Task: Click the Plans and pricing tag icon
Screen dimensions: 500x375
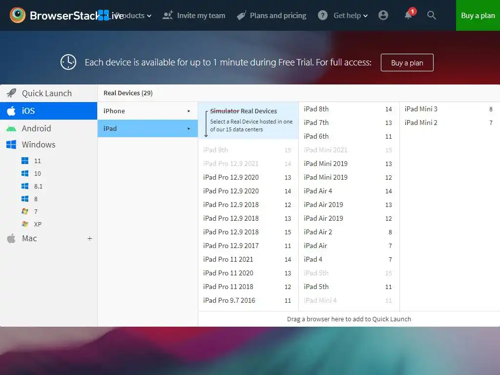Action: pos(241,15)
